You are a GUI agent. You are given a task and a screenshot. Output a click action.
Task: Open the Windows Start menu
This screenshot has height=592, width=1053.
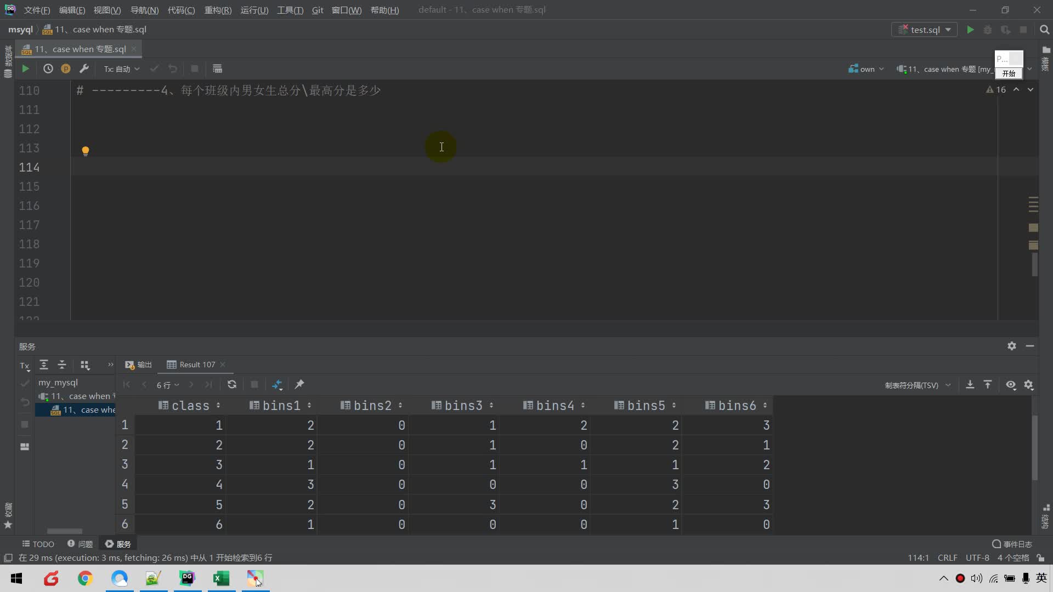[16, 578]
